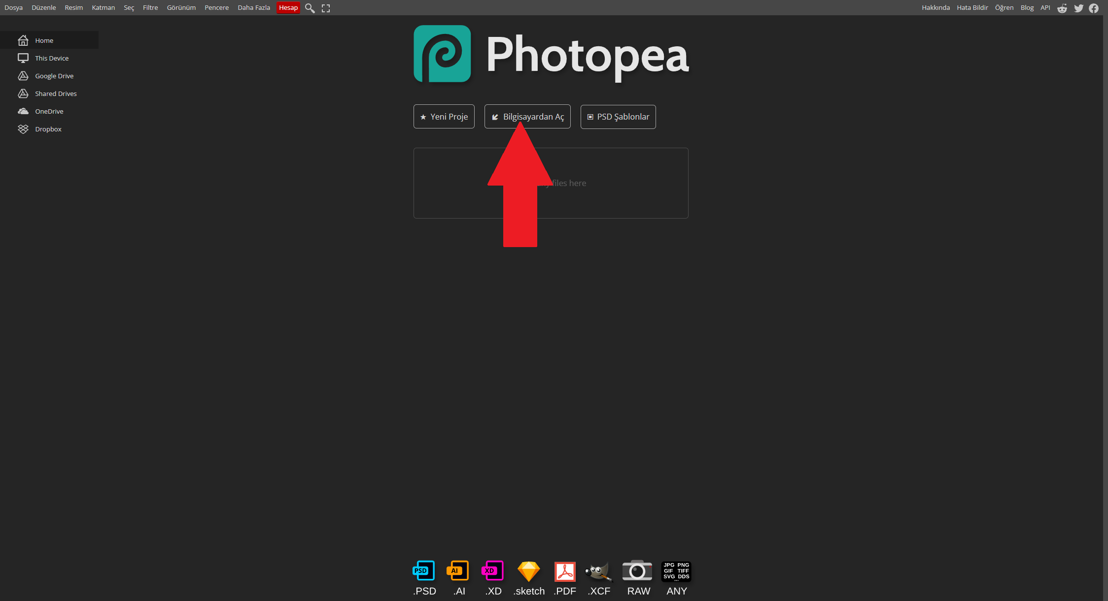The height and width of the screenshot is (601, 1108).
Task: Click the Home house icon
Action: [x=23, y=40]
